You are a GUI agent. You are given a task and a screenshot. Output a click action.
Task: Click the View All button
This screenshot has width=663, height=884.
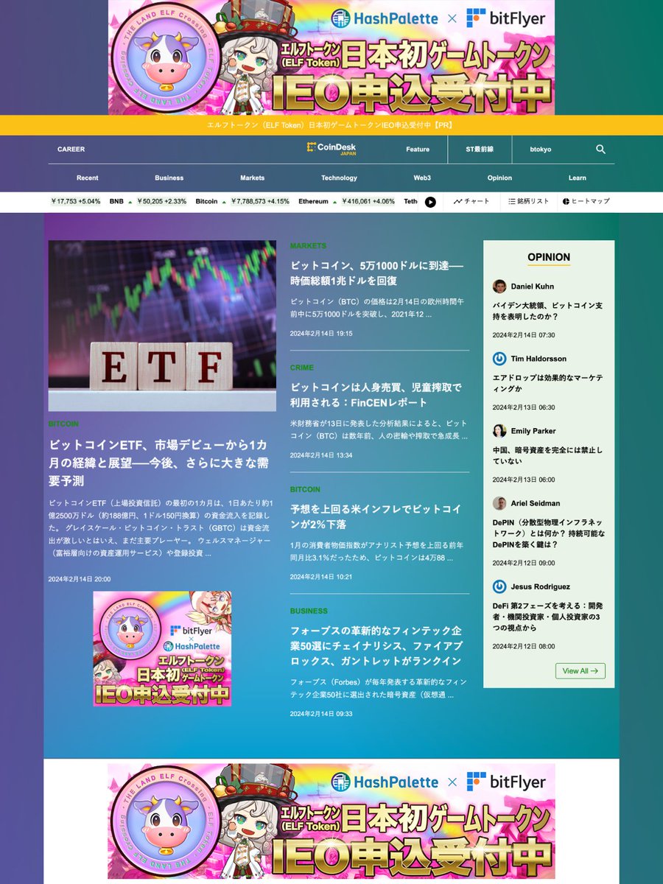tap(580, 670)
